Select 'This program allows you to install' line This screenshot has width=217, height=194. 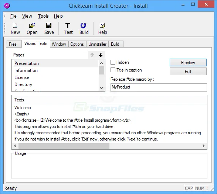click(64, 127)
